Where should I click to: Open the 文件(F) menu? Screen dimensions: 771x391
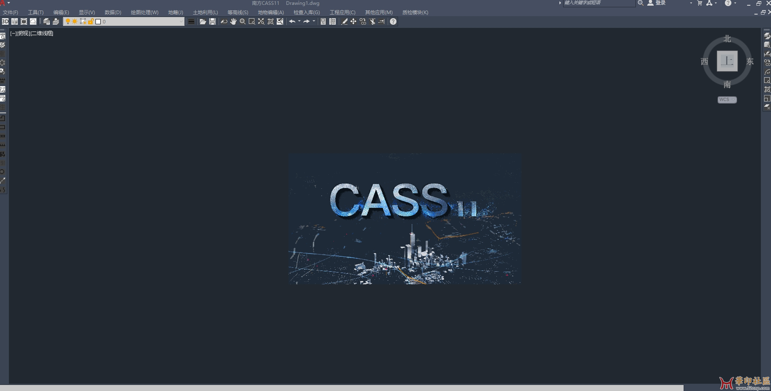coord(11,13)
